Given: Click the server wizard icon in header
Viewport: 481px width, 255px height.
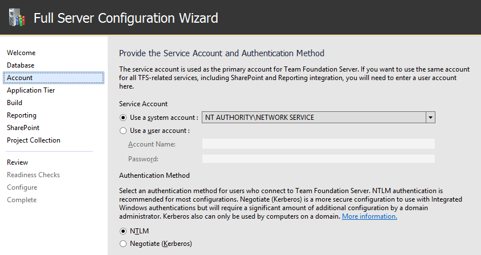Looking at the screenshot, I should [17, 18].
